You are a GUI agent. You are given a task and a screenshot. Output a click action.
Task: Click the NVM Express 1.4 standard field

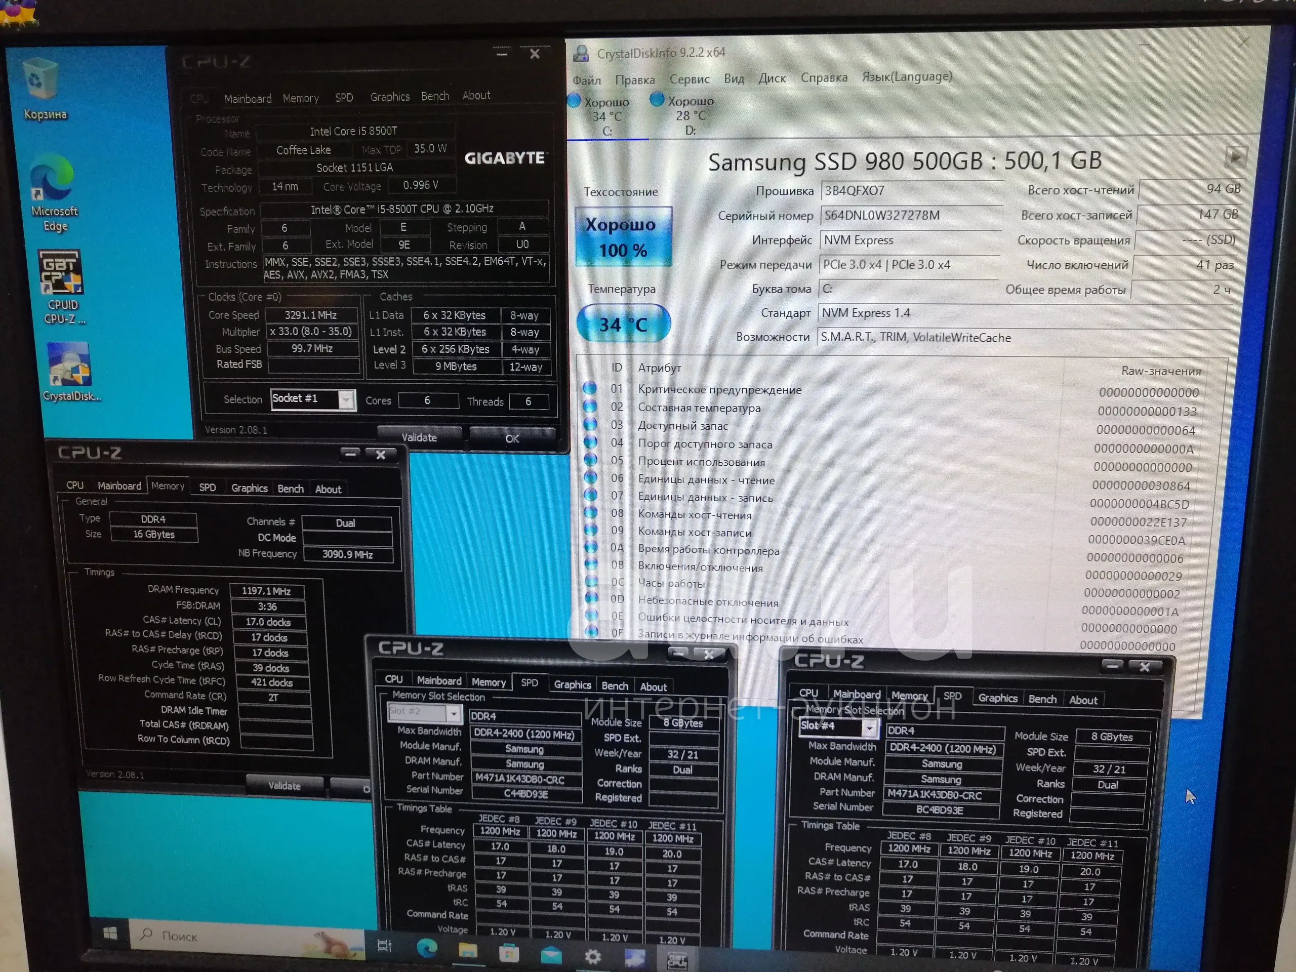pos(1024,313)
